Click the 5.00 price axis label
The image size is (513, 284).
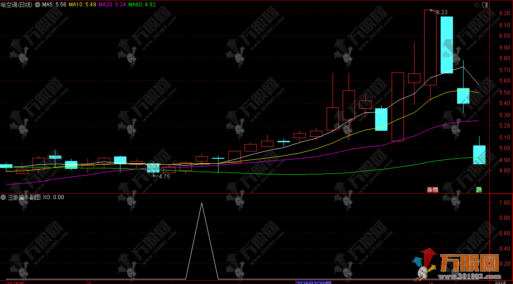504,148
